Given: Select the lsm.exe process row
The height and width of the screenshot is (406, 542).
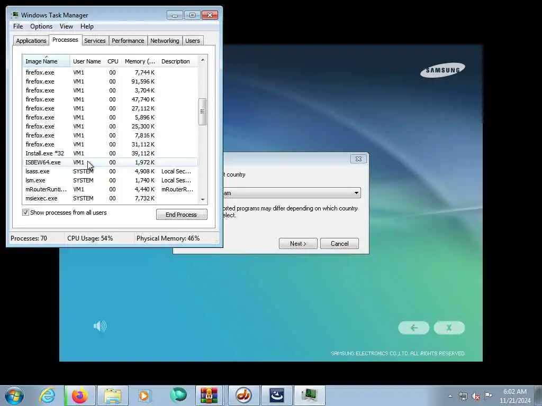Looking at the screenshot, I should click(111, 180).
